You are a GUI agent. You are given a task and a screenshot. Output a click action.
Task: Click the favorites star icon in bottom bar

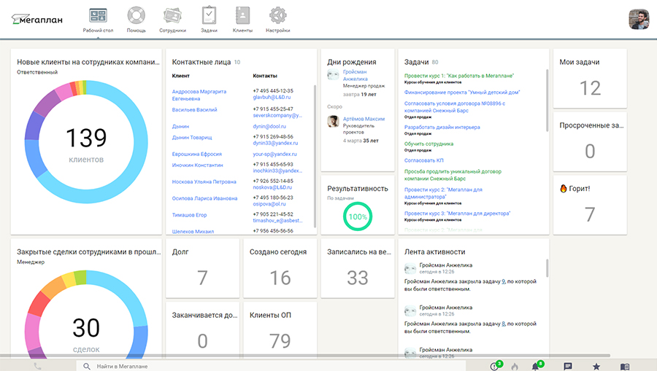point(596,366)
